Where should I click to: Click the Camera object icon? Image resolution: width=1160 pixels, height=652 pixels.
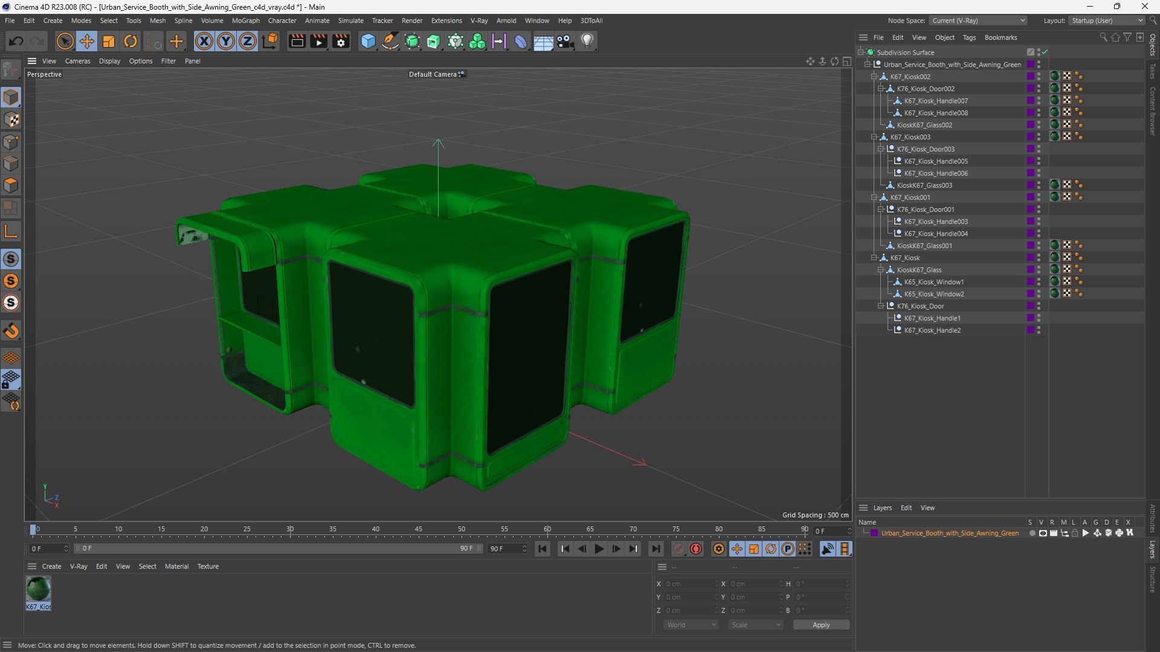[x=565, y=41]
